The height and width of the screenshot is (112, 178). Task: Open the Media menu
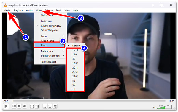click(x=7, y=10)
